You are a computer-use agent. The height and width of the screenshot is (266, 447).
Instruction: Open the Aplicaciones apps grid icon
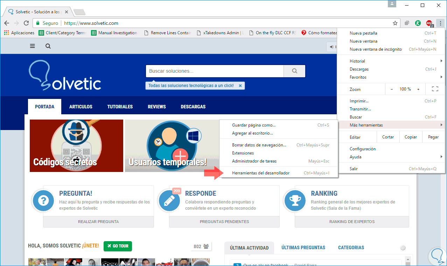pyautogui.click(x=6, y=33)
